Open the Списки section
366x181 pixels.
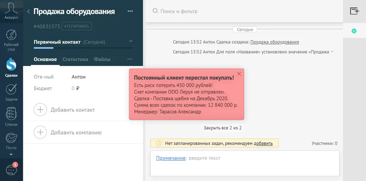(x=11, y=117)
